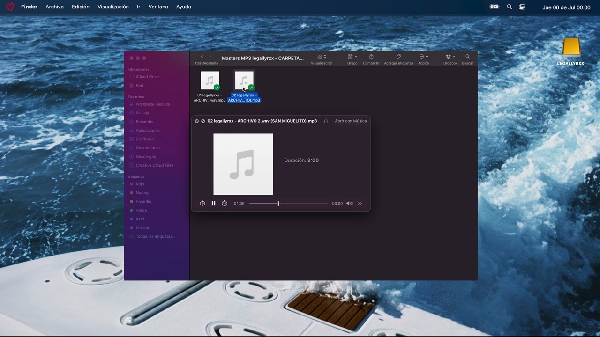
Task: Click the Buscar search icon in Finder
Action: click(467, 57)
